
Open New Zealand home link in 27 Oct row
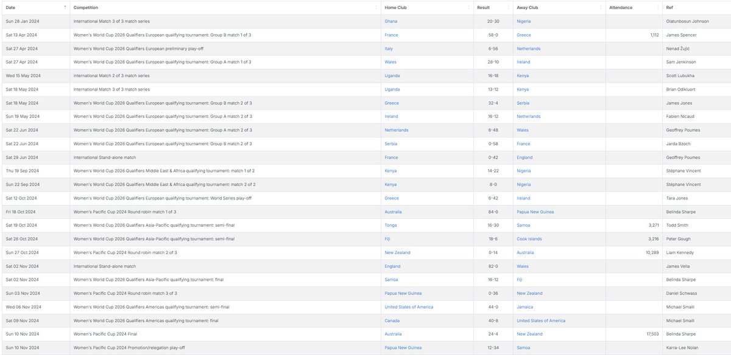coord(397,252)
